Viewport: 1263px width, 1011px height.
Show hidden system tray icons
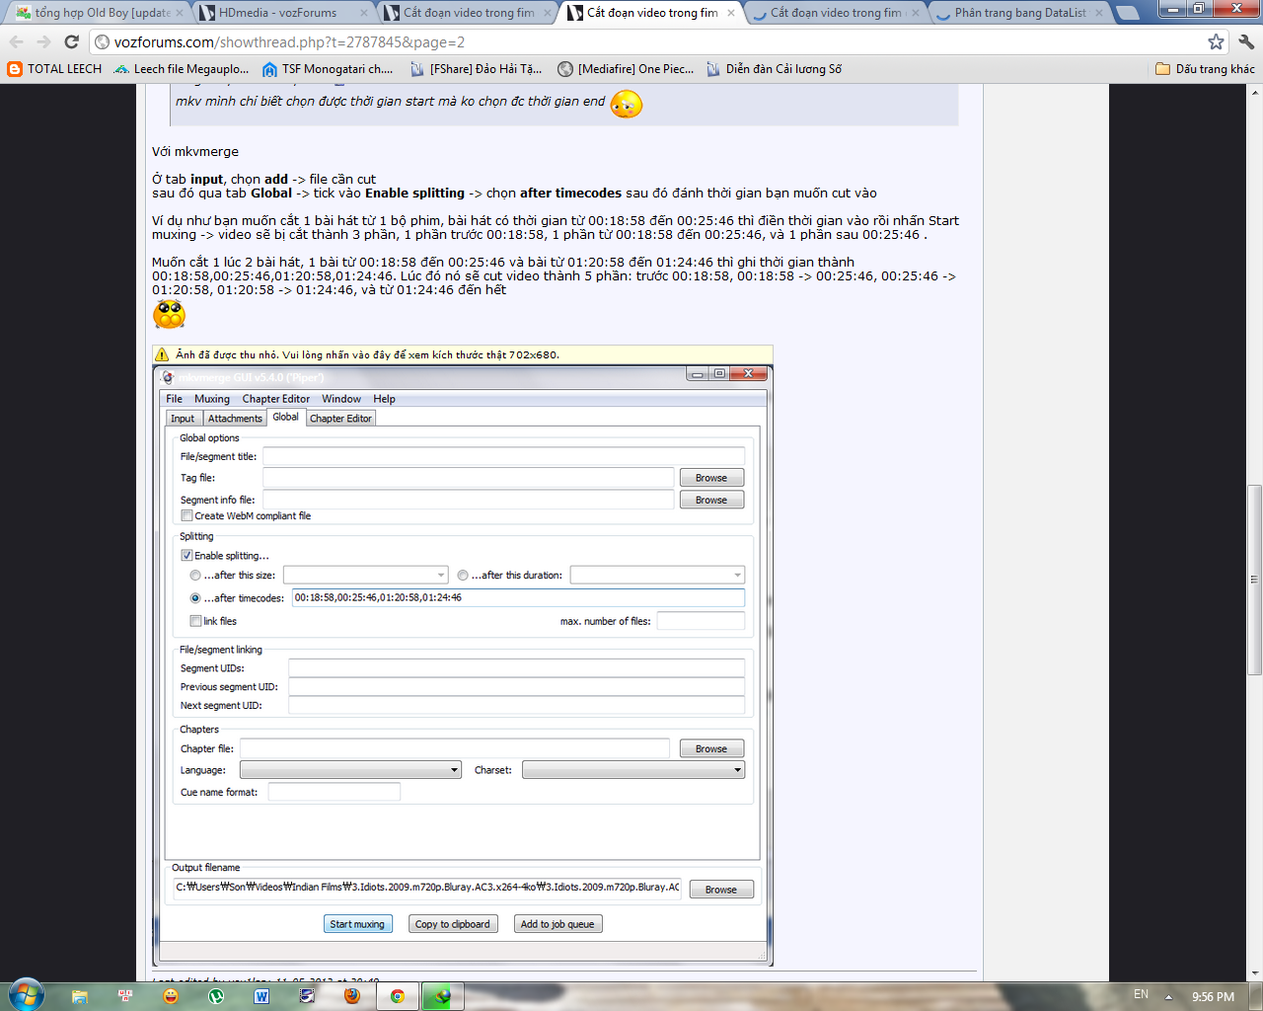pos(1168,997)
